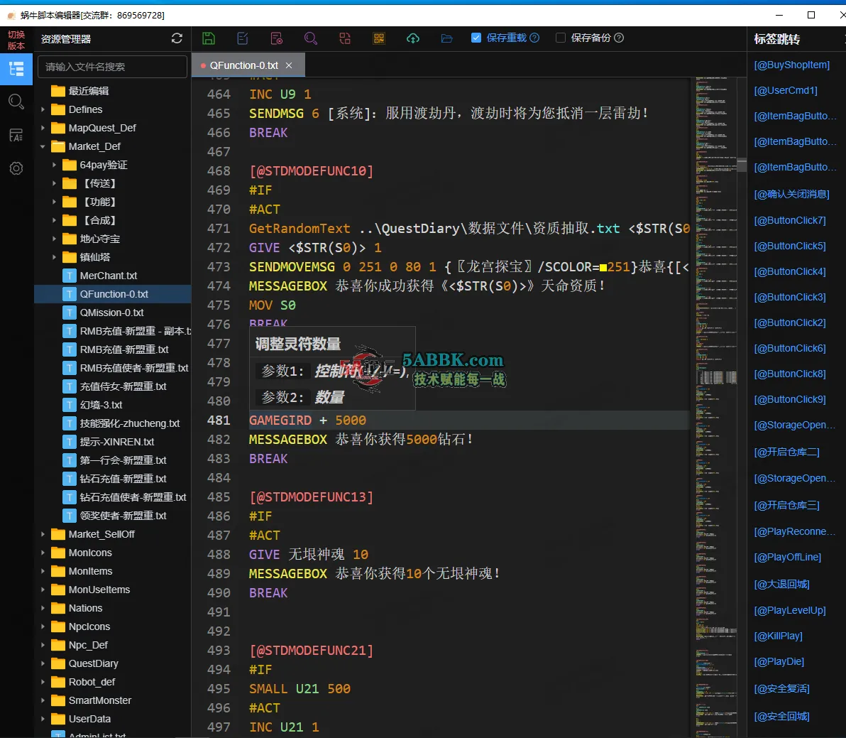
Task: Click the open folder toolbar icon
Action: tap(446, 38)
